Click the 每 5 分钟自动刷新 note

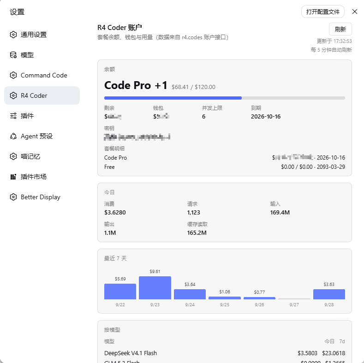(x=331, y=50)
